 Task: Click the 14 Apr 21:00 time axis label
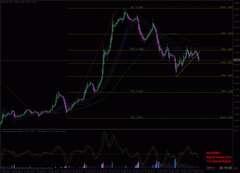(198, 171)
